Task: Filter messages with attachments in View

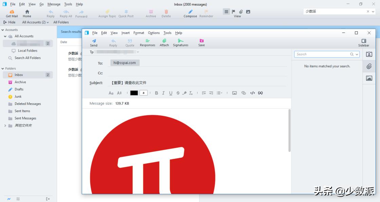Action: [241, 12]
